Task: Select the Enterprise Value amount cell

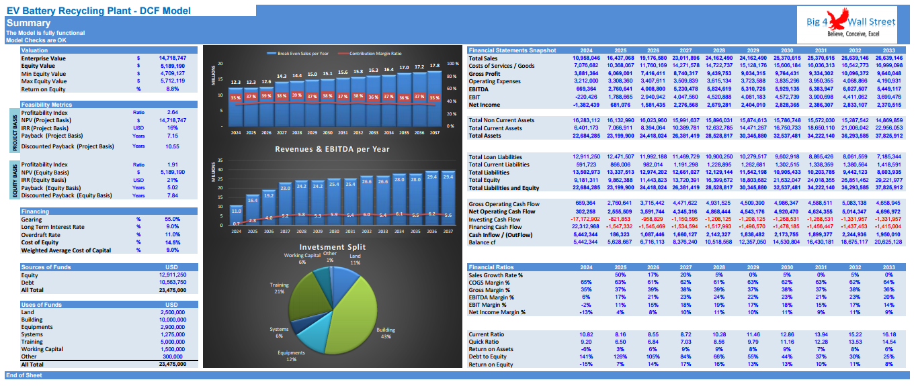Action: [x=172, y=58]
